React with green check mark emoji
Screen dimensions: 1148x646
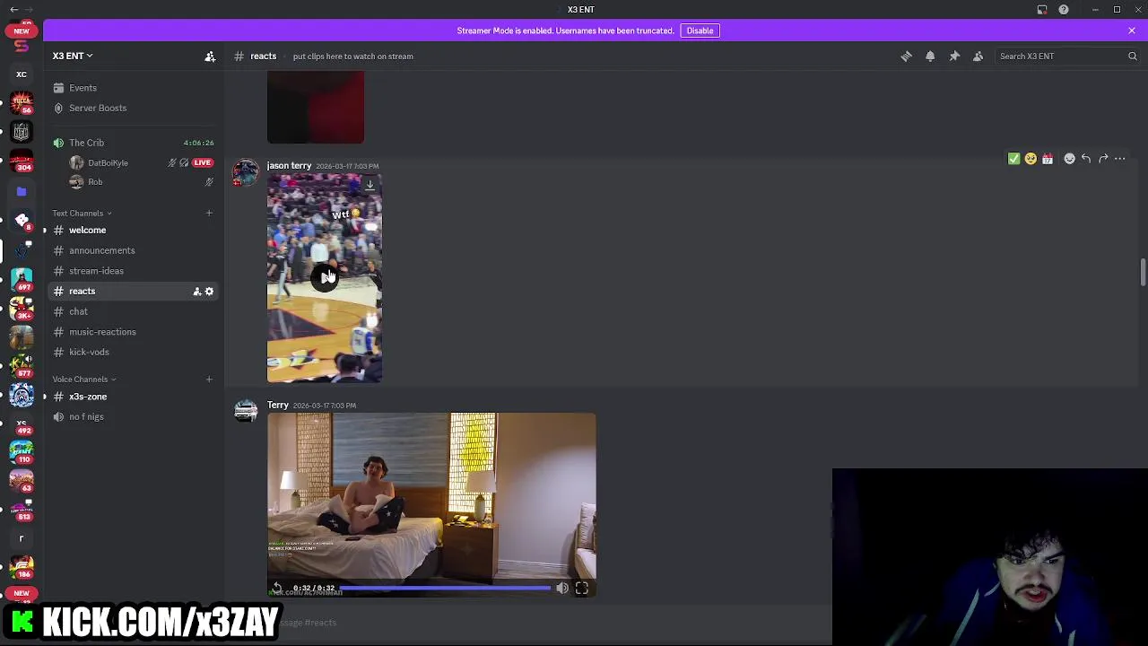click(x=1013, y=159)
